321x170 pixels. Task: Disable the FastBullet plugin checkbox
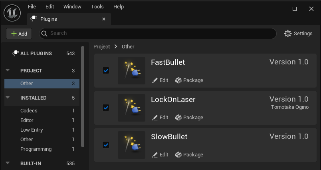click(106, 70)
